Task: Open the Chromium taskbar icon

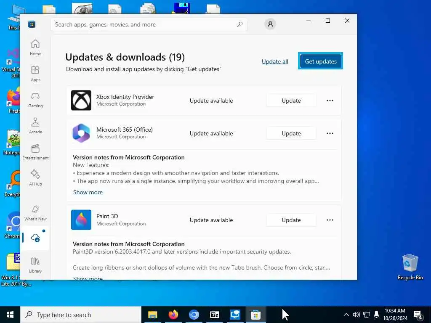Action: click(194, 315)
